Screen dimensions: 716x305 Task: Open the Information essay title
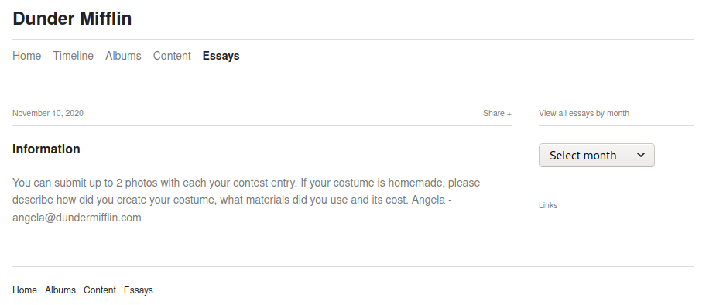click(46, 149)
